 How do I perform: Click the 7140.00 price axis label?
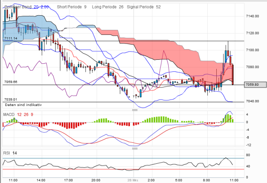pyautogui.click(x=252, y=16)
